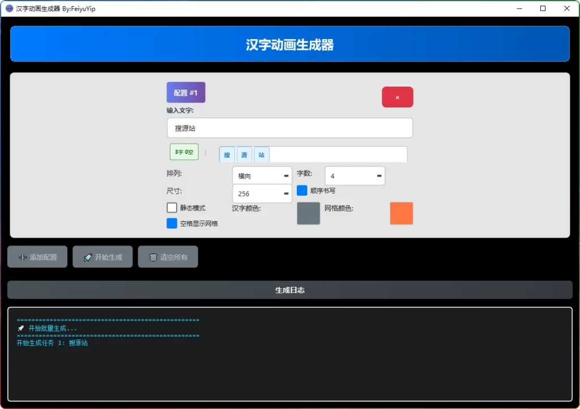Select the 搜 character chip

[x=227, y=154]
